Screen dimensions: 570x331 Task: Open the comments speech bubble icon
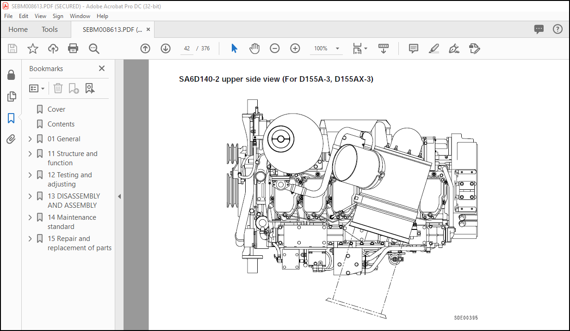(539, 29)
